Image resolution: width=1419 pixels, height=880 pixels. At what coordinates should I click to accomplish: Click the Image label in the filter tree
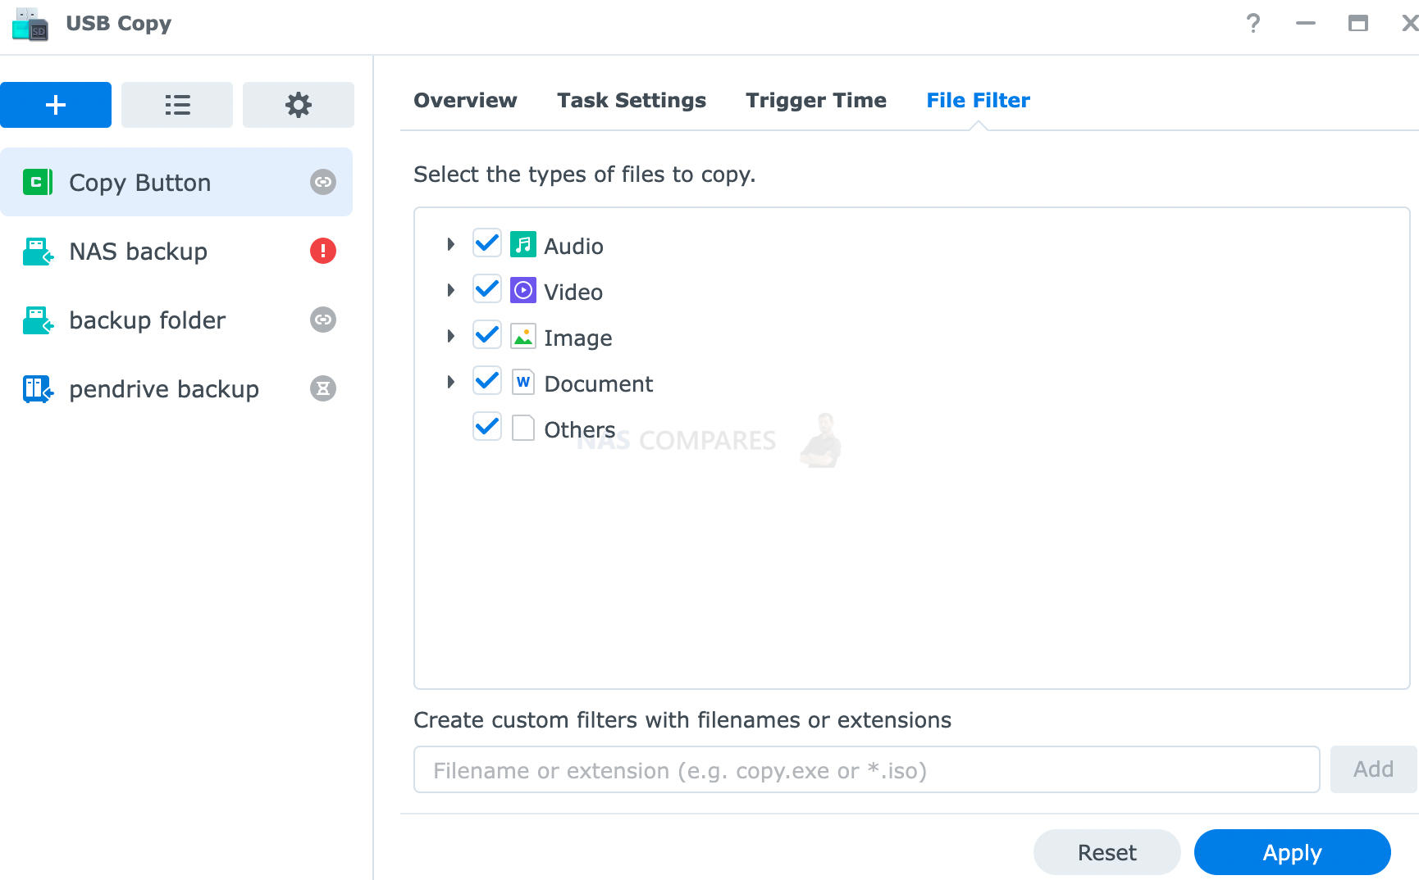(x=578, y=338)
